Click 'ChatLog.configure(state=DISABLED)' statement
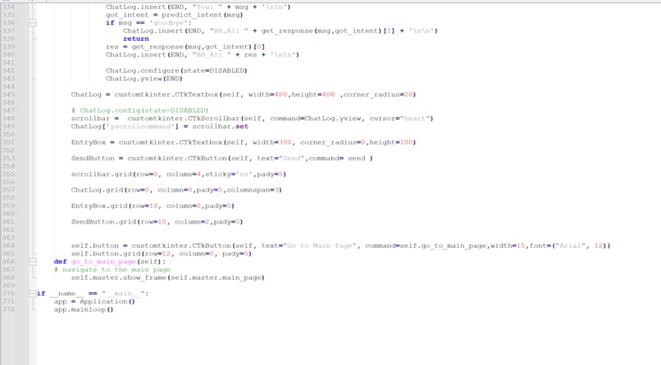 (176, 70)
